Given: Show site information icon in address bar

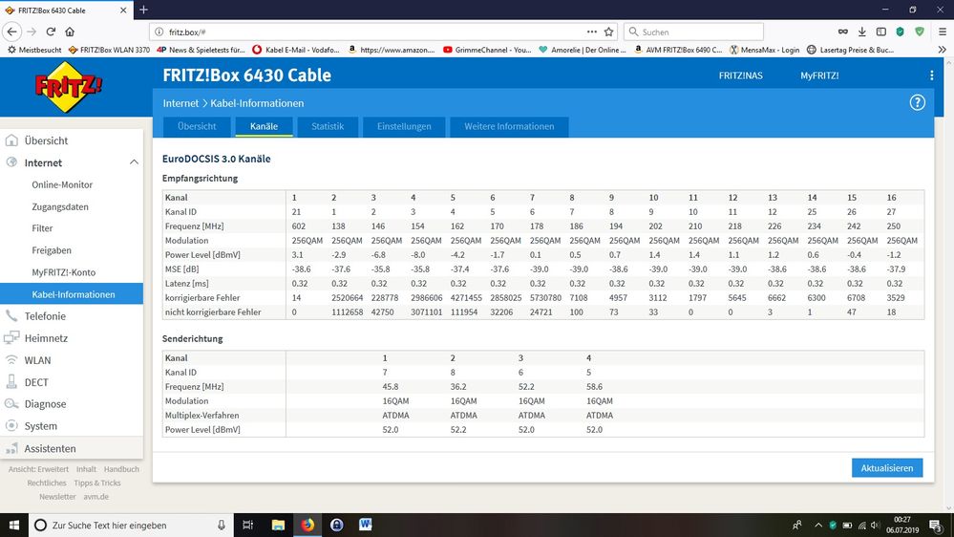Looking at the screenshot, I should [x=159, y=32].
